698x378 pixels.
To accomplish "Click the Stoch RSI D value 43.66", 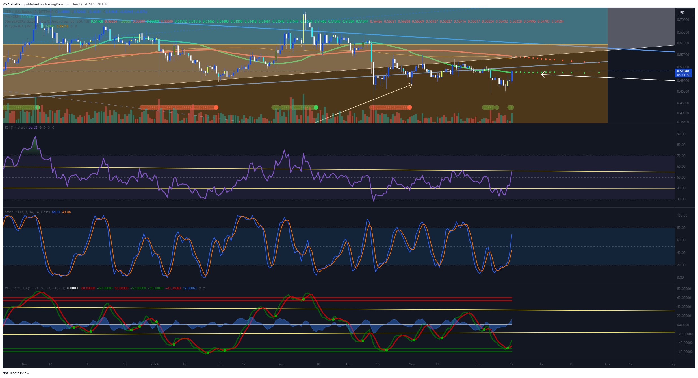I will pyautogui.click(x=66, y=212).
